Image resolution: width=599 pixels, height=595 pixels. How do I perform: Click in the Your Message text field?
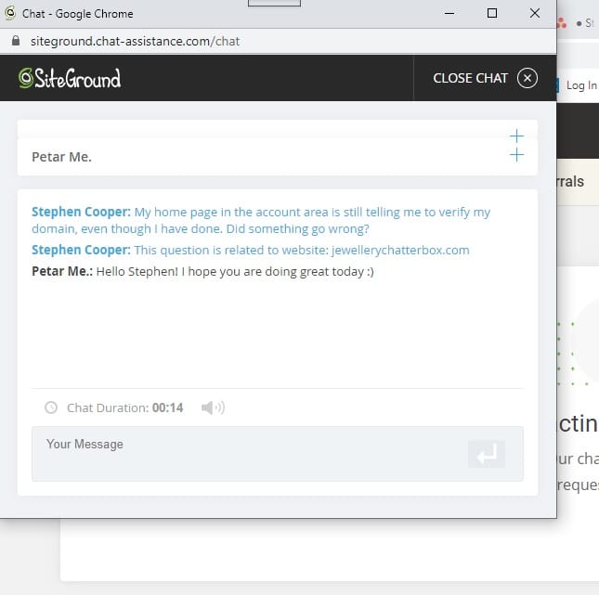[250, 454]
